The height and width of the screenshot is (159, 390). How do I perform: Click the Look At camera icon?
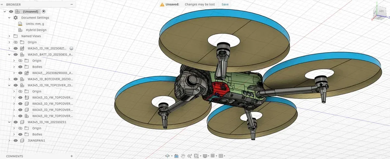point(176,156)
